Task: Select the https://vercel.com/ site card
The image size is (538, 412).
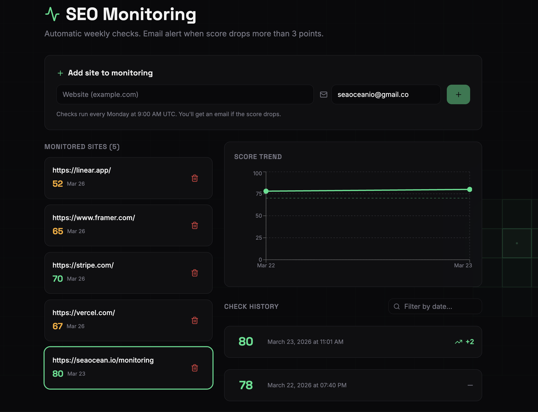Action: pos(128,320)
